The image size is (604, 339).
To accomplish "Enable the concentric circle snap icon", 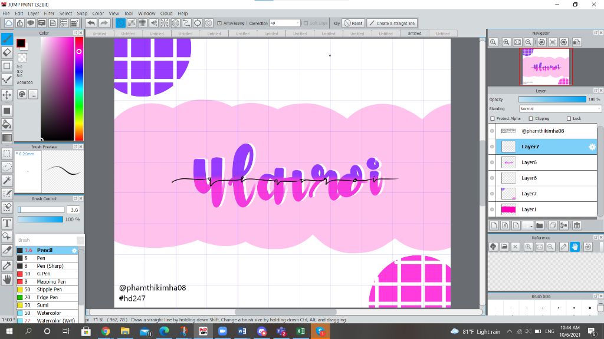I will [176, 23].
